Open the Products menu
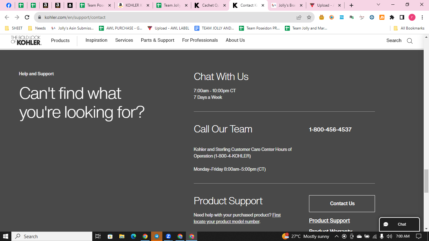 60,40
